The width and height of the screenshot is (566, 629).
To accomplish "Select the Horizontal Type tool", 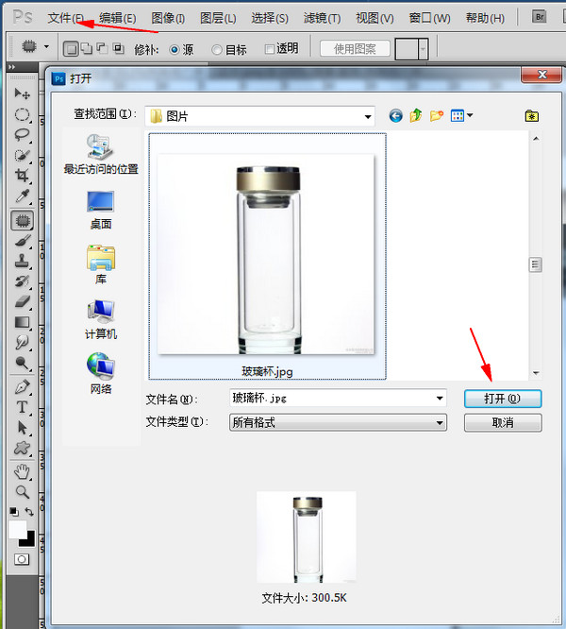I will point(22,407).
